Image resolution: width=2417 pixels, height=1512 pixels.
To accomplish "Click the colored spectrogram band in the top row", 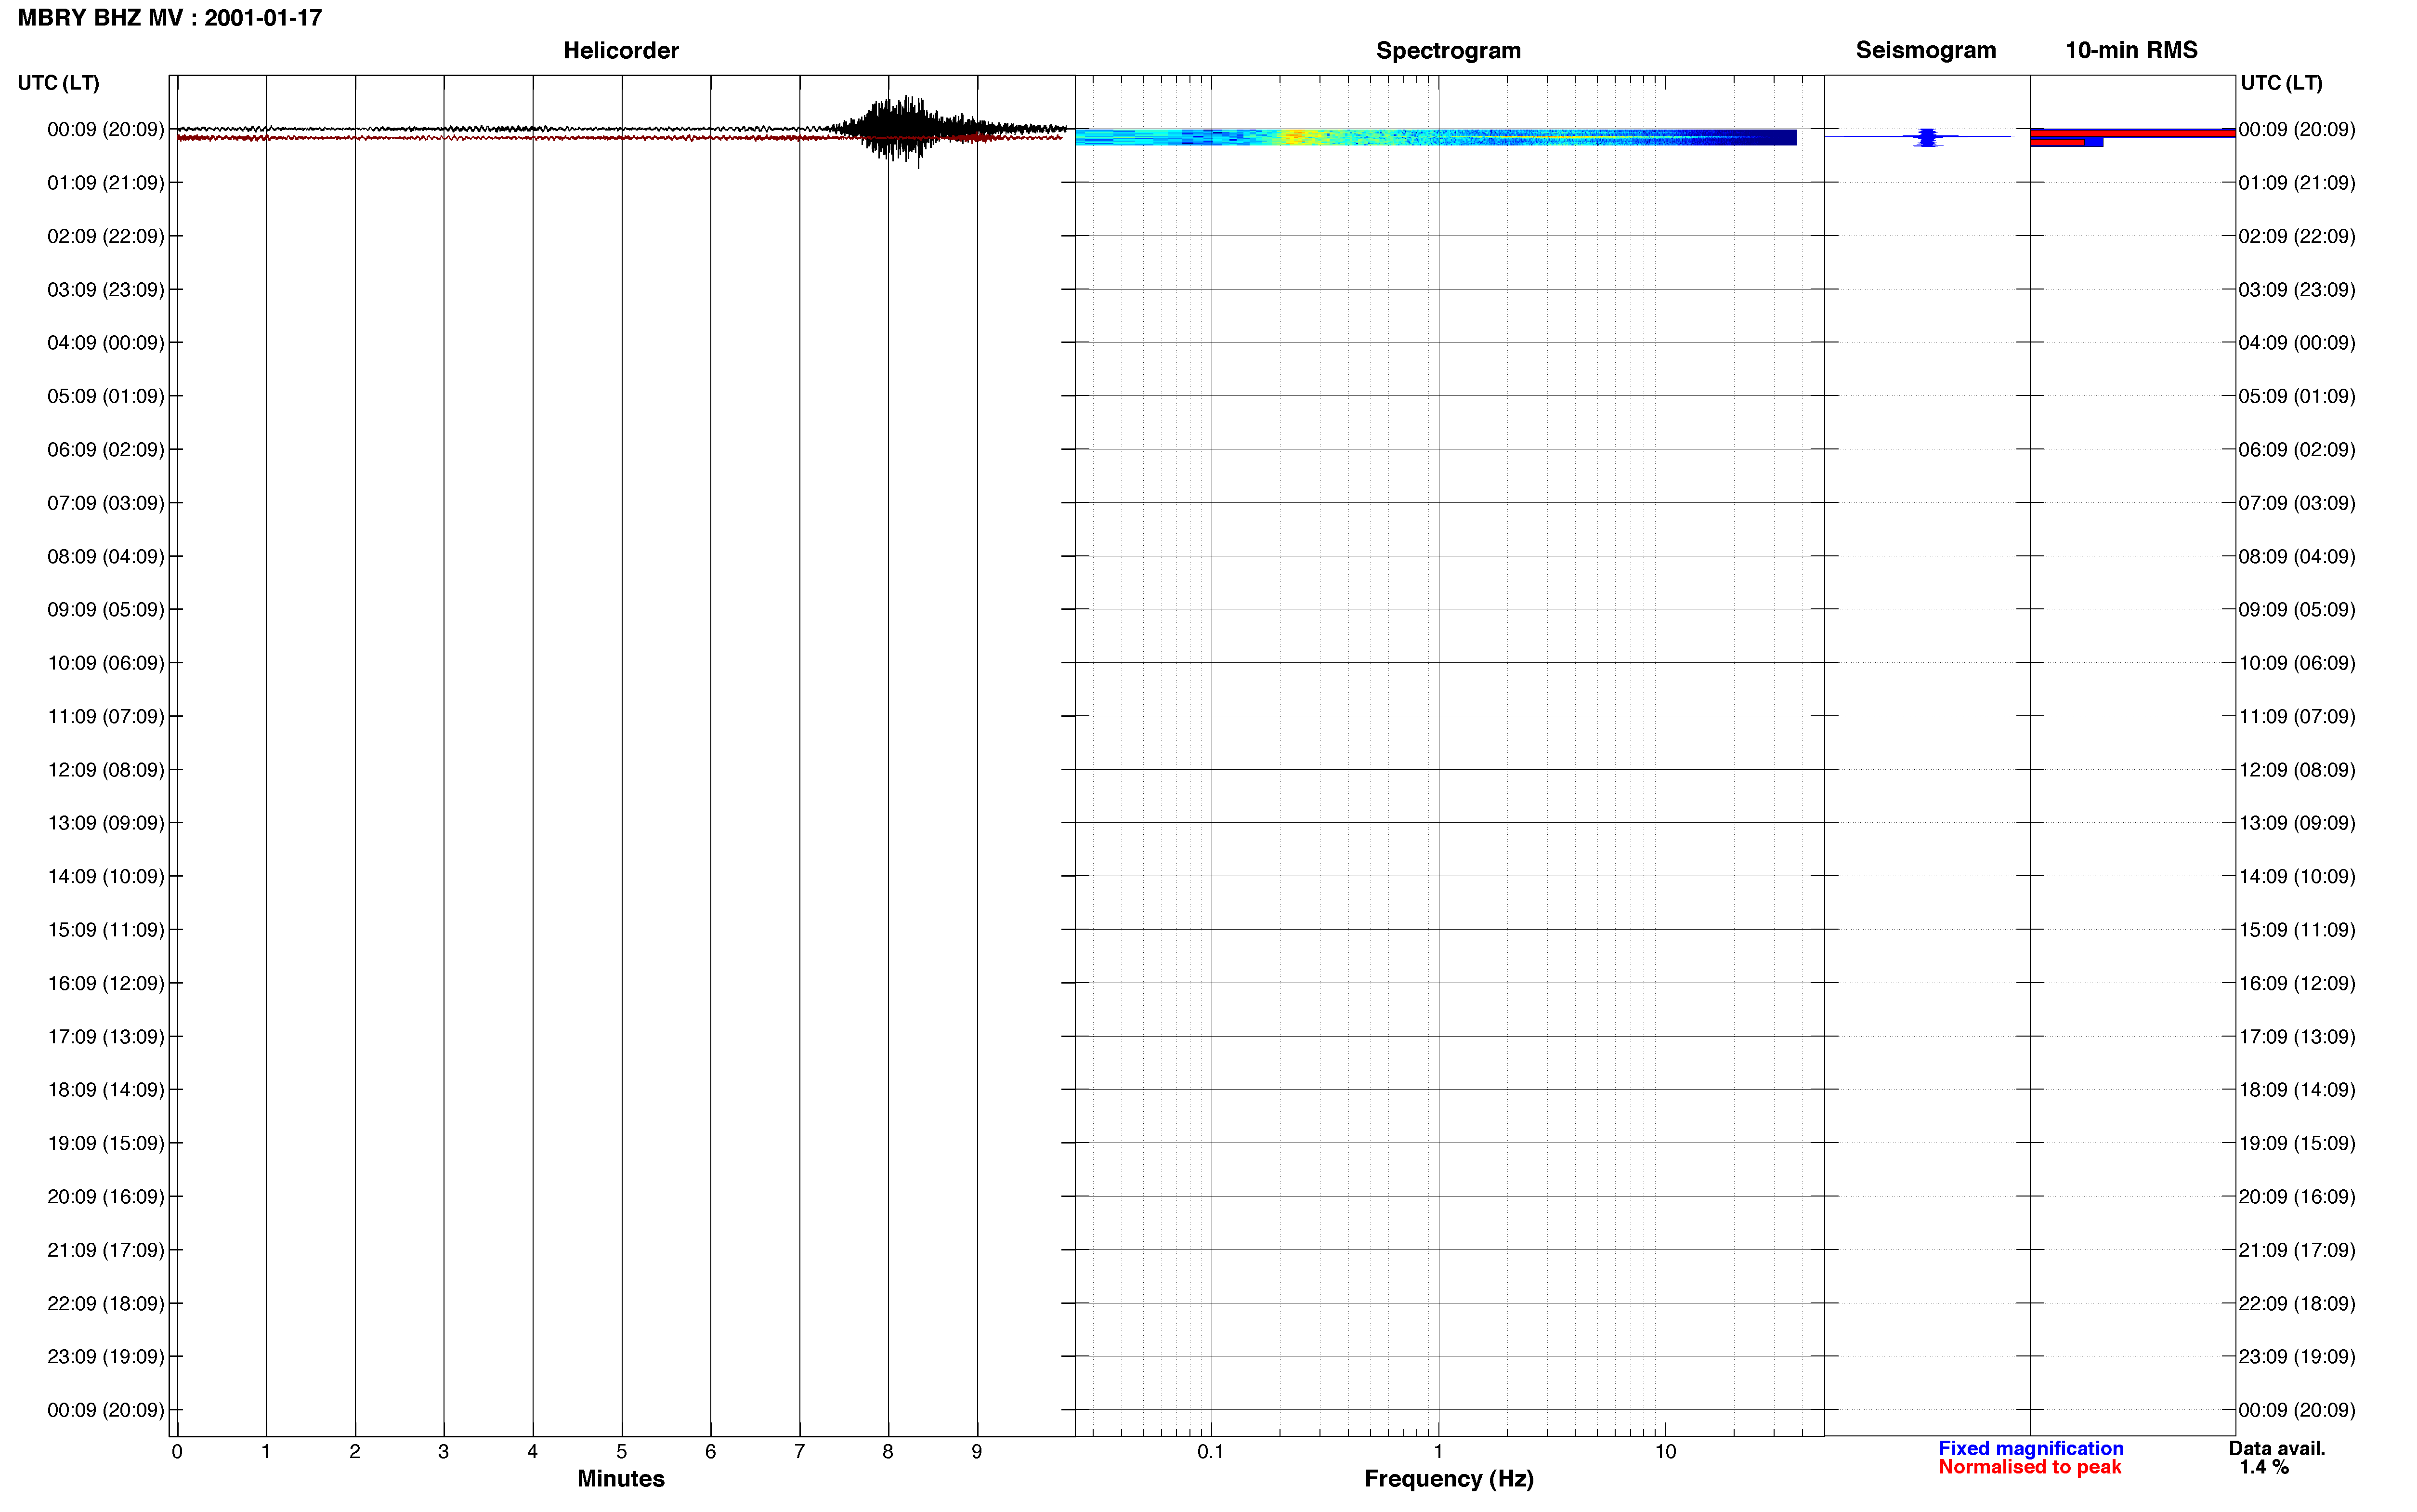I will coord(1436,137).
